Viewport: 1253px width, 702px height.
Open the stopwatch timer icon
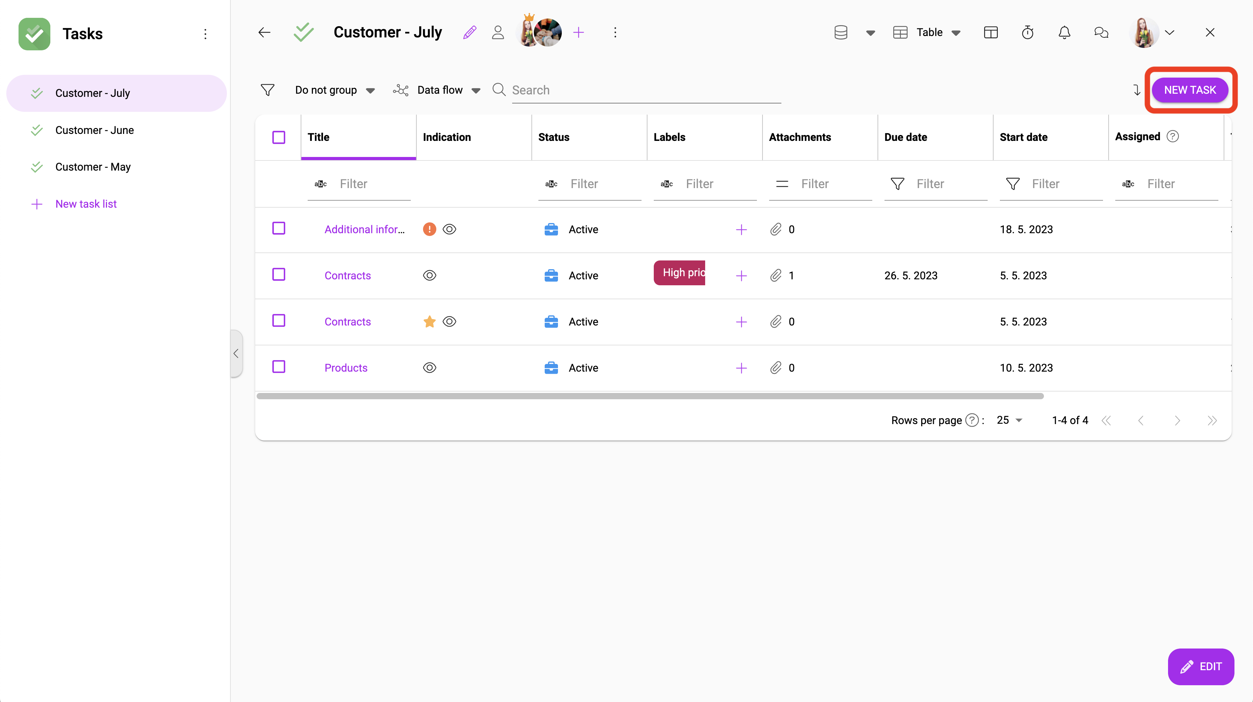pos(1028,33)
